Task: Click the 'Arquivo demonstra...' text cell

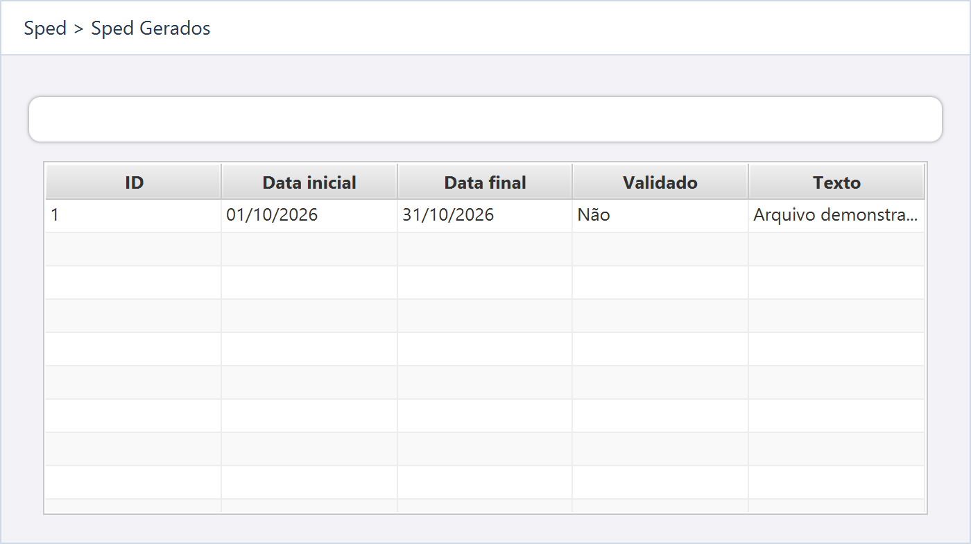Action: click(836, 216)
